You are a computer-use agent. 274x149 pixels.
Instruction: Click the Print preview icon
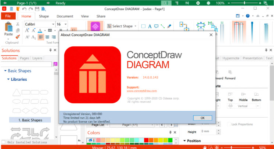[x=43, y=9]
